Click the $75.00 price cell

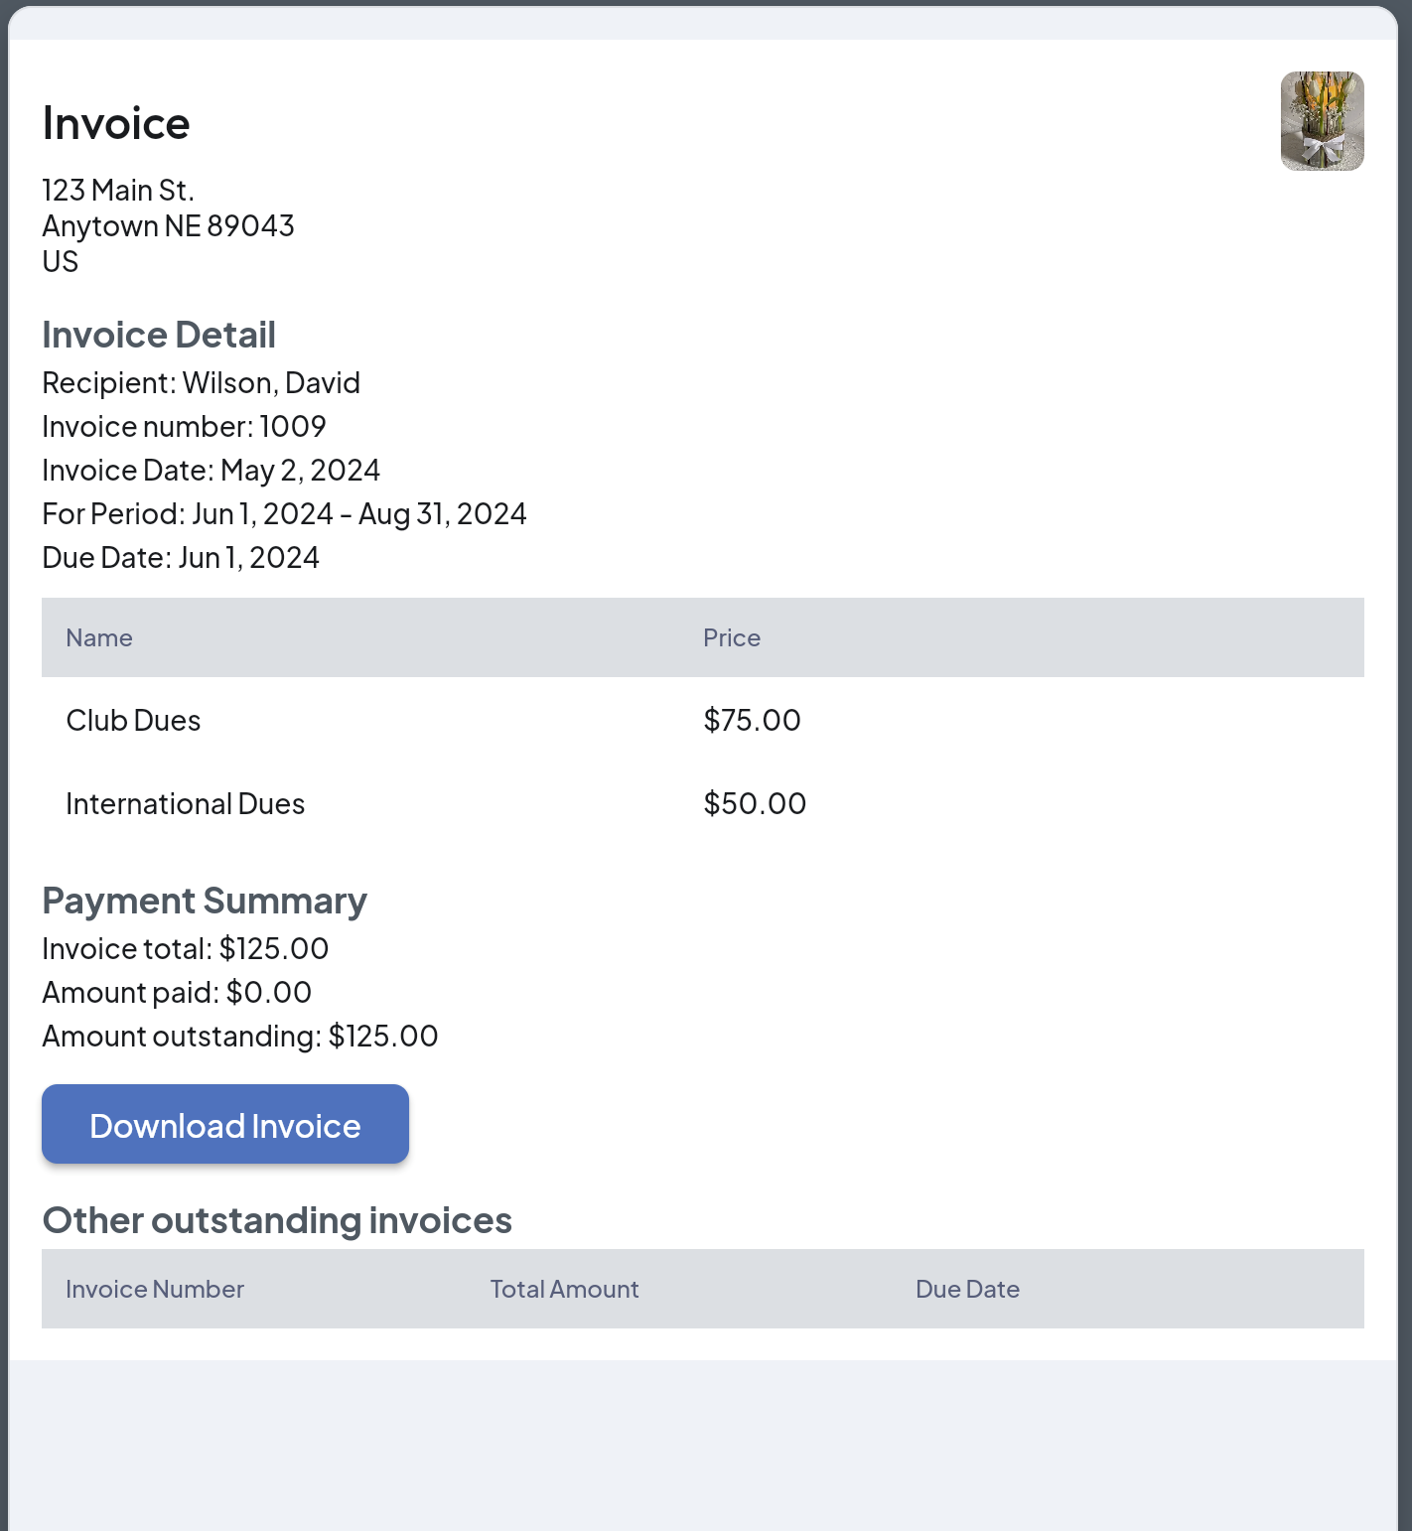point(752,721)
